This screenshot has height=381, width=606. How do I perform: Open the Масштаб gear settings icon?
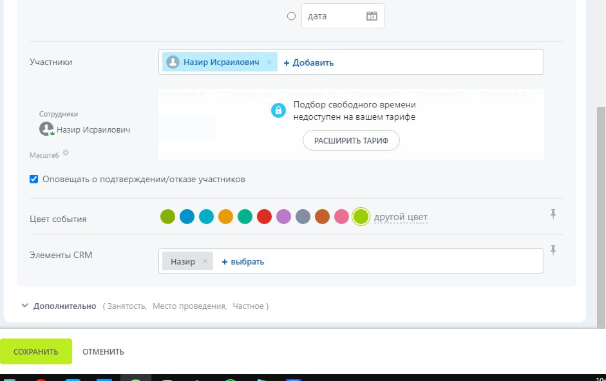(x=66, y=153)
